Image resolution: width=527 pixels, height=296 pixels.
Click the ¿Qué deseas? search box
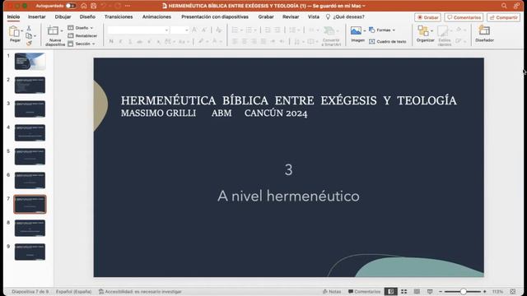(345, 16)
